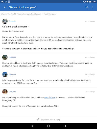
Task: Open the Squatch username link
Action: [12, 21]
